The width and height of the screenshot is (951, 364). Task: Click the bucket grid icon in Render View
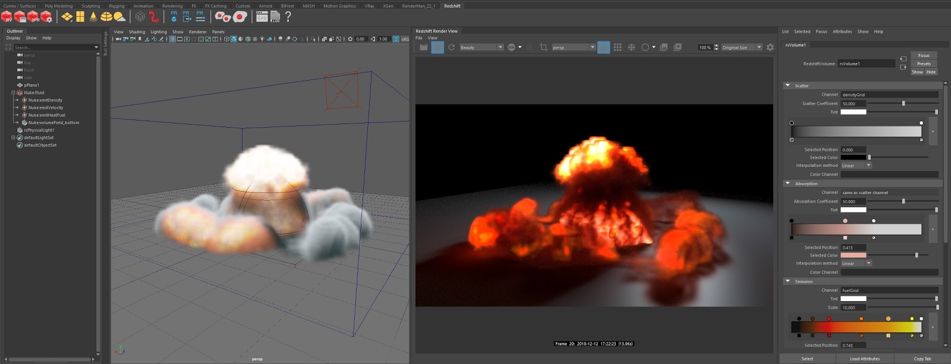(x=618, y=47)
